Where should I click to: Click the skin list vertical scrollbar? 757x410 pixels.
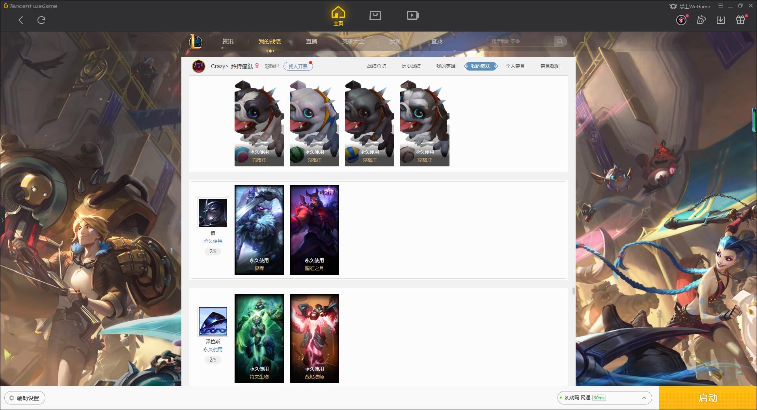[573, 291]
